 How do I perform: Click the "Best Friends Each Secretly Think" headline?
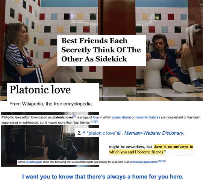click(101, 50)
